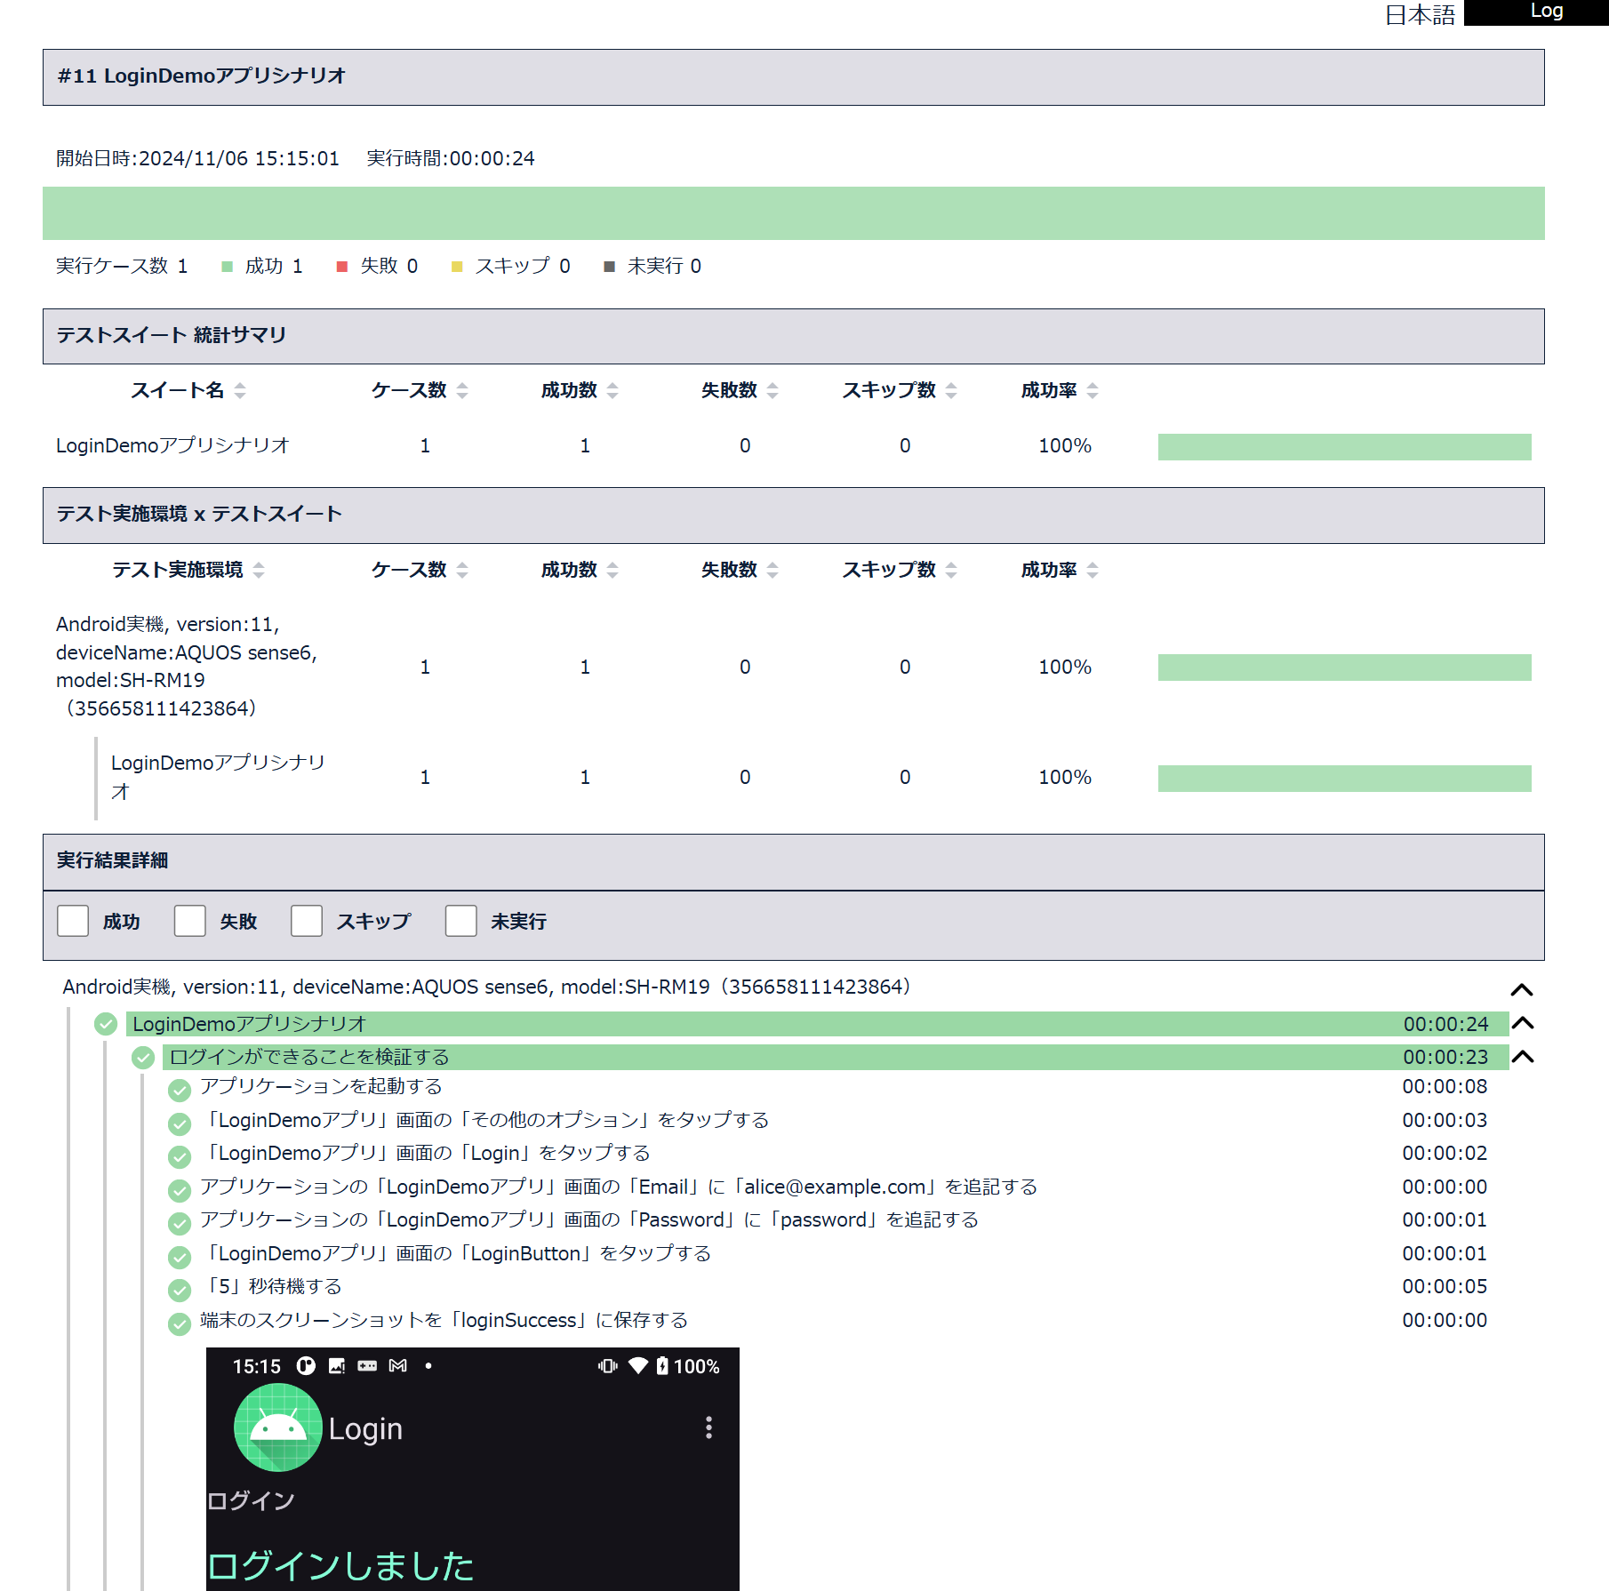This screenshot has width=1609, height=1591.
Task: Click success icon of アプリケーションを起動する step
Action: point(180,1090)
